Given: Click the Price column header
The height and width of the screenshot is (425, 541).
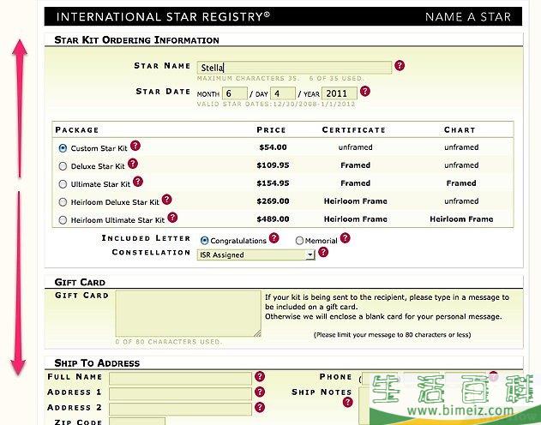Looking at the screenshot, I should pos(271,130).
